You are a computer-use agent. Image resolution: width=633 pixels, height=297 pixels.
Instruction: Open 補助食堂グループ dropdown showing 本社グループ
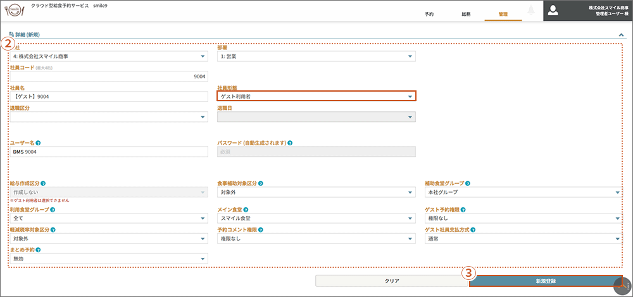[x=523, y=193]
